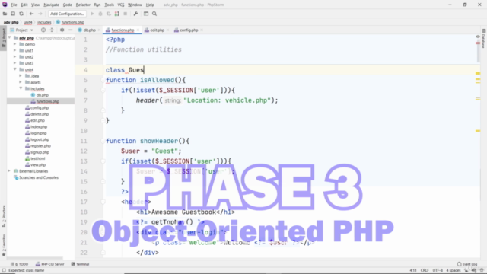The width and height of the screenshot is (487, 274).
Task: Go forward using the right arrow
Action: click(x=40, y=14)
